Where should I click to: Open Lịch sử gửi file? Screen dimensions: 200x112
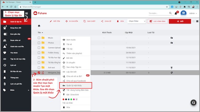[x=16, y=84]
